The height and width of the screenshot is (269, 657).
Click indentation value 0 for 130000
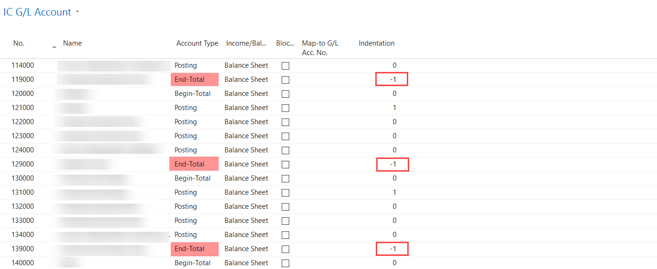coord(395,178)
